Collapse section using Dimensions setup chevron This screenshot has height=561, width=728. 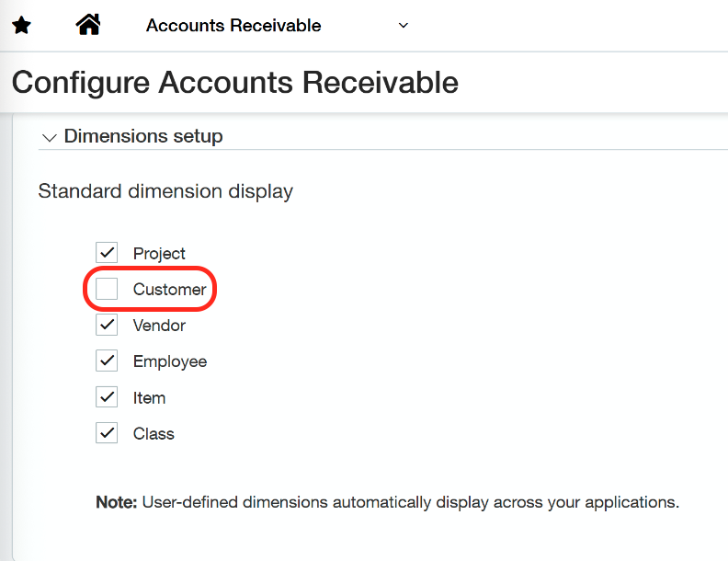click(x=50, y=137)
